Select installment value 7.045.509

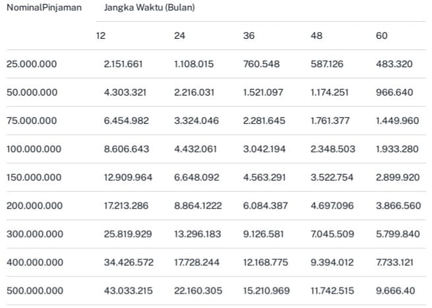(x=332, y=234)
